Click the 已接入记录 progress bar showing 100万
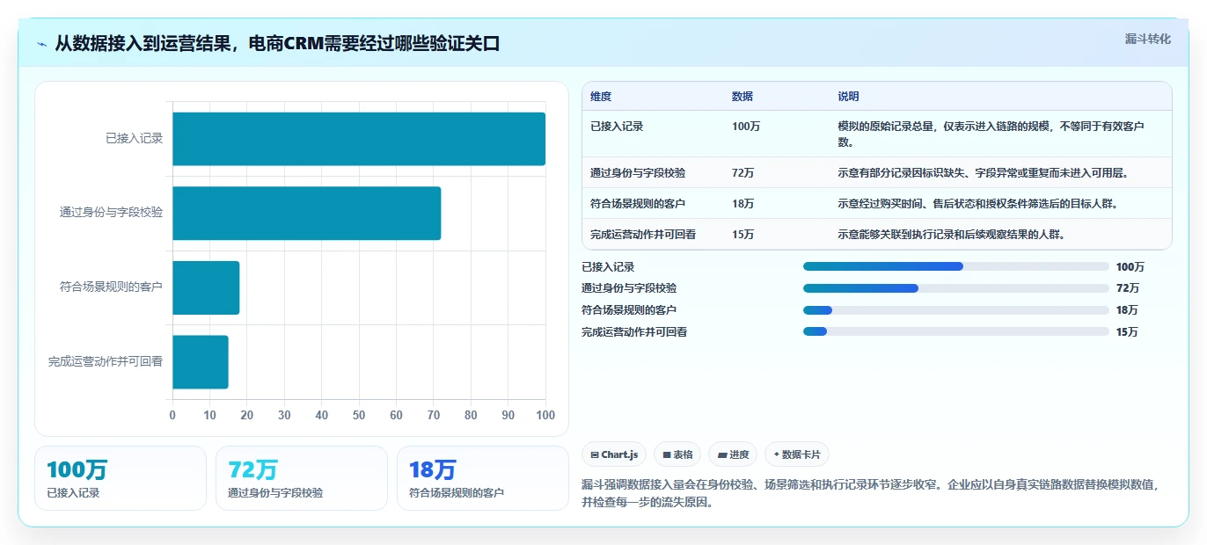The height and width of the screenshot is (545, 1207). tap(955, 266)
